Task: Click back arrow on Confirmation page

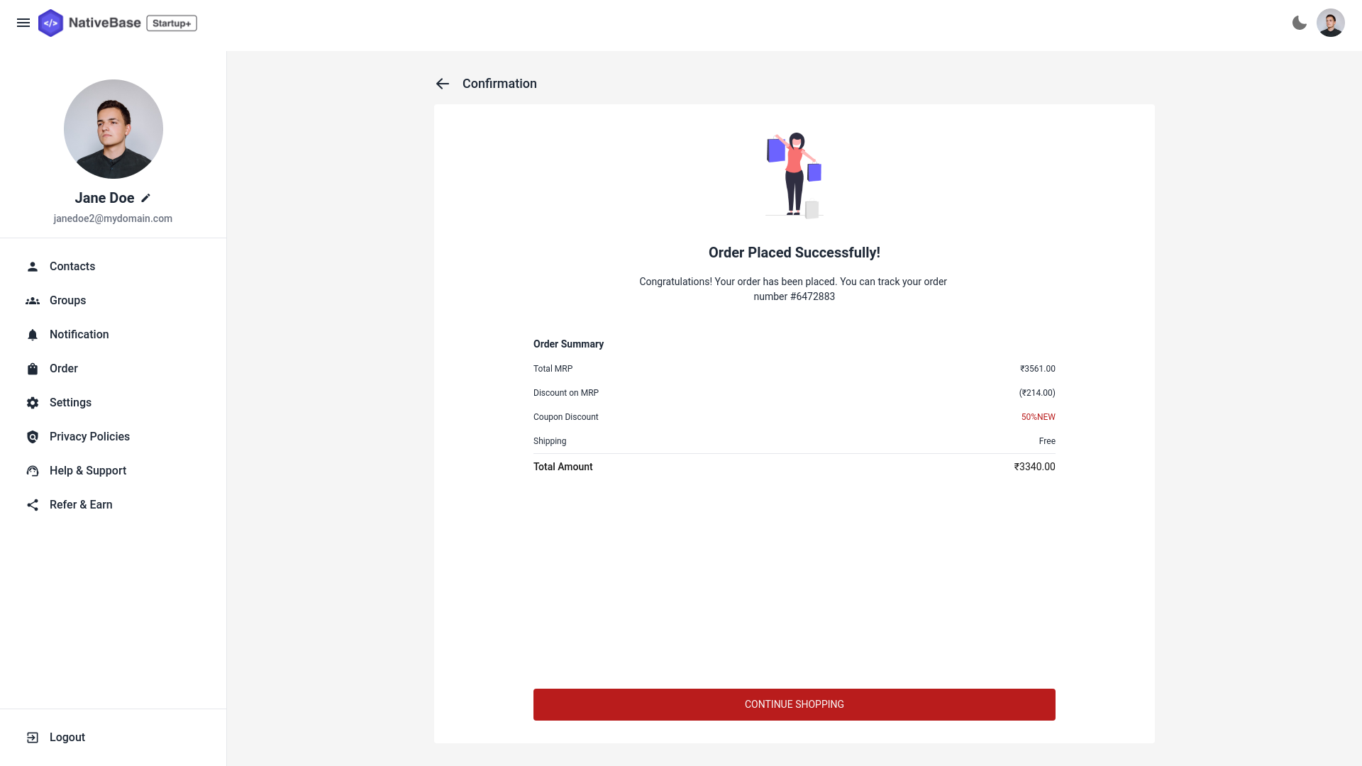Action: point(441,83)
